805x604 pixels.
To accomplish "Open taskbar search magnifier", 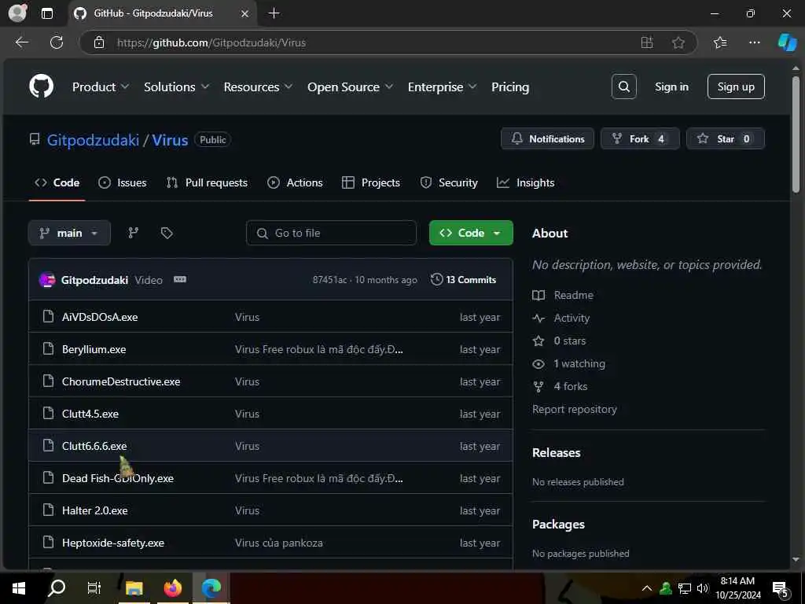I will (x=57, y=588).
